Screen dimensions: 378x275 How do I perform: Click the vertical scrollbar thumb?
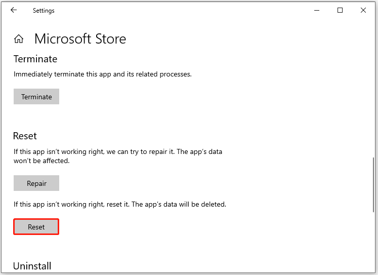pyautogui.click(x=373, y=185)
